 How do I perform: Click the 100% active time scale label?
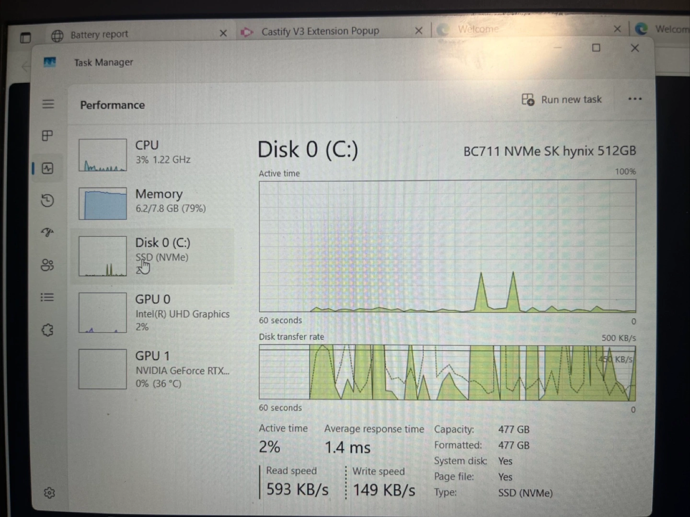[x=625, y=172]
